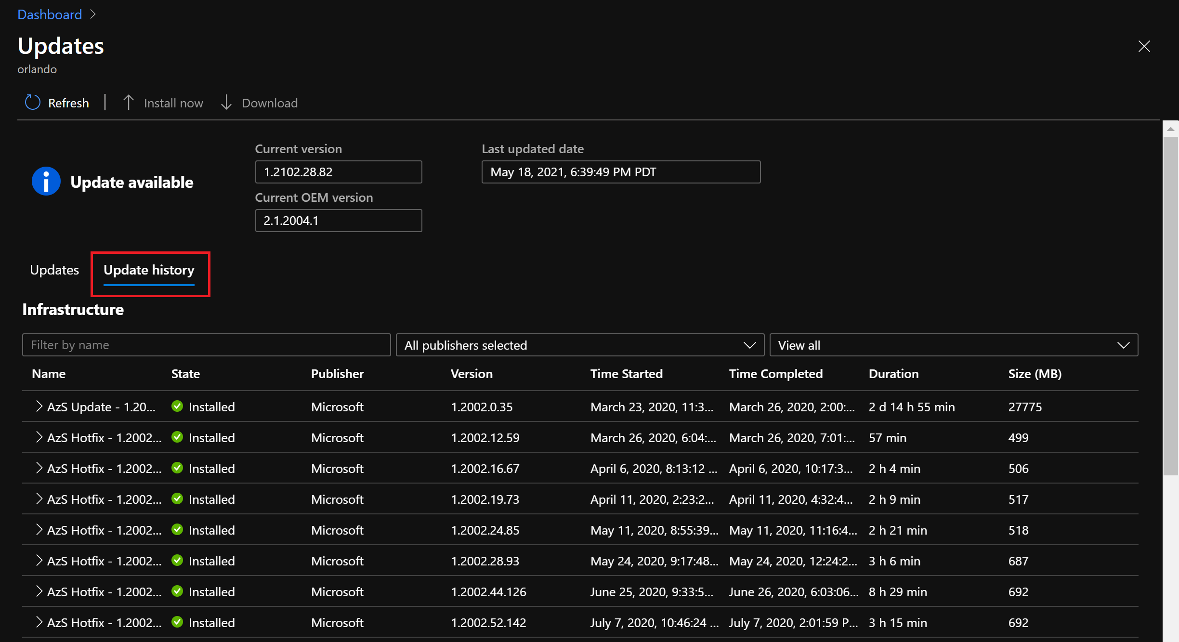1179x642 pixels.
Task: Click green Installed checkmark for version 1.2002.44.126
Action: tap(177, 591)
